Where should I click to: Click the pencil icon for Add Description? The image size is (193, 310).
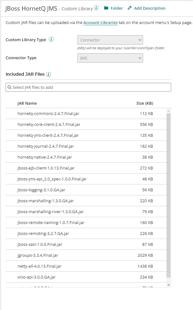pos(130,8)
